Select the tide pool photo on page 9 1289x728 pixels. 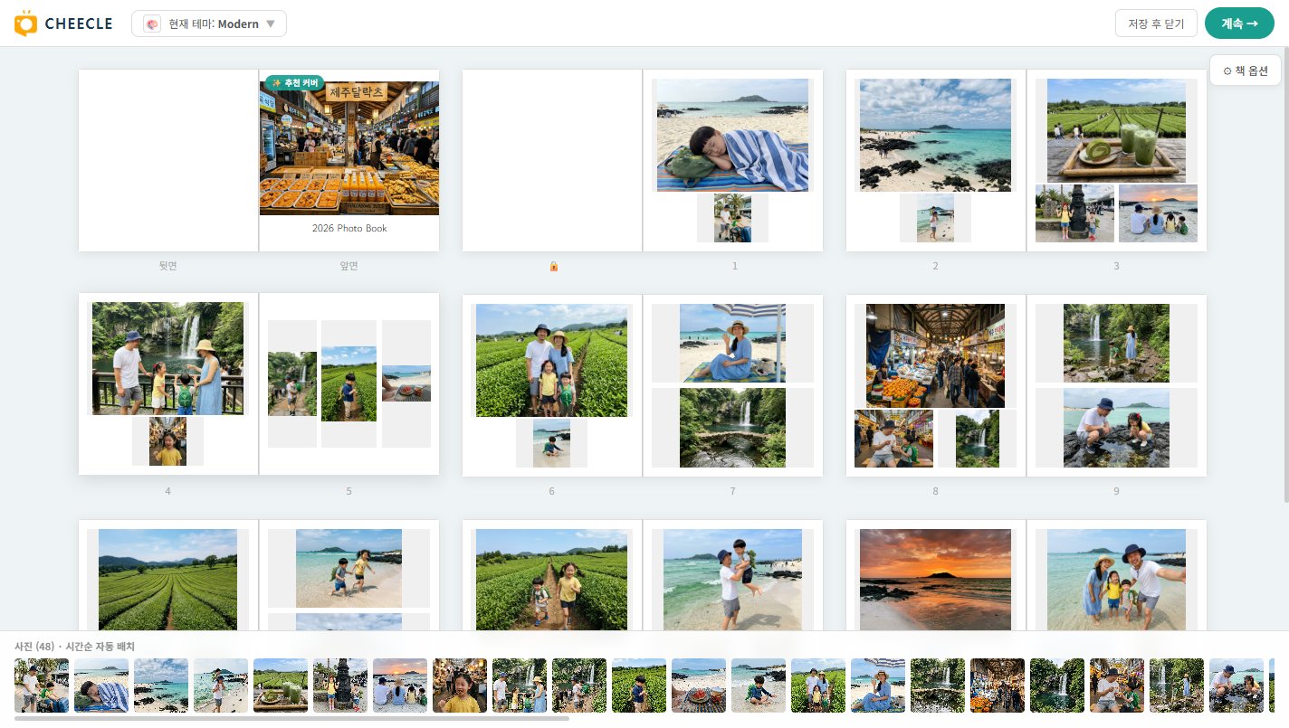[x=1116, y=428]
